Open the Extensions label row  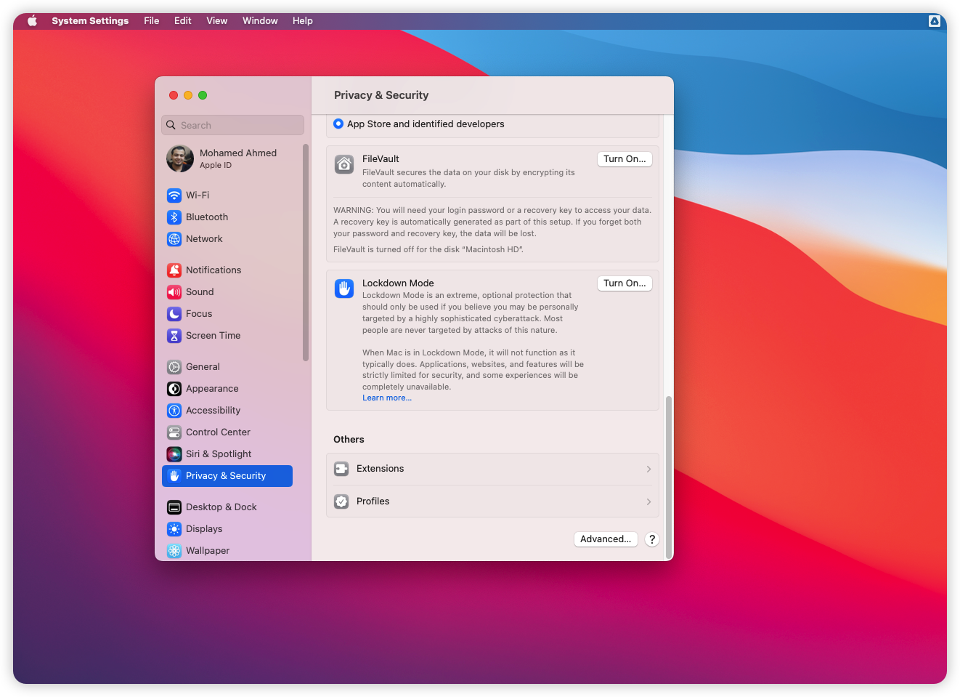(493, 469)
